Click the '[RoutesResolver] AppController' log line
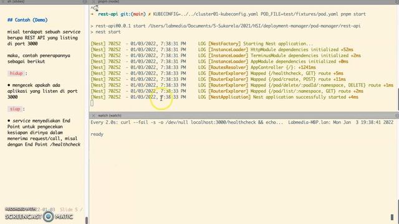Screen dimensions: 399x224 [203, 68]
